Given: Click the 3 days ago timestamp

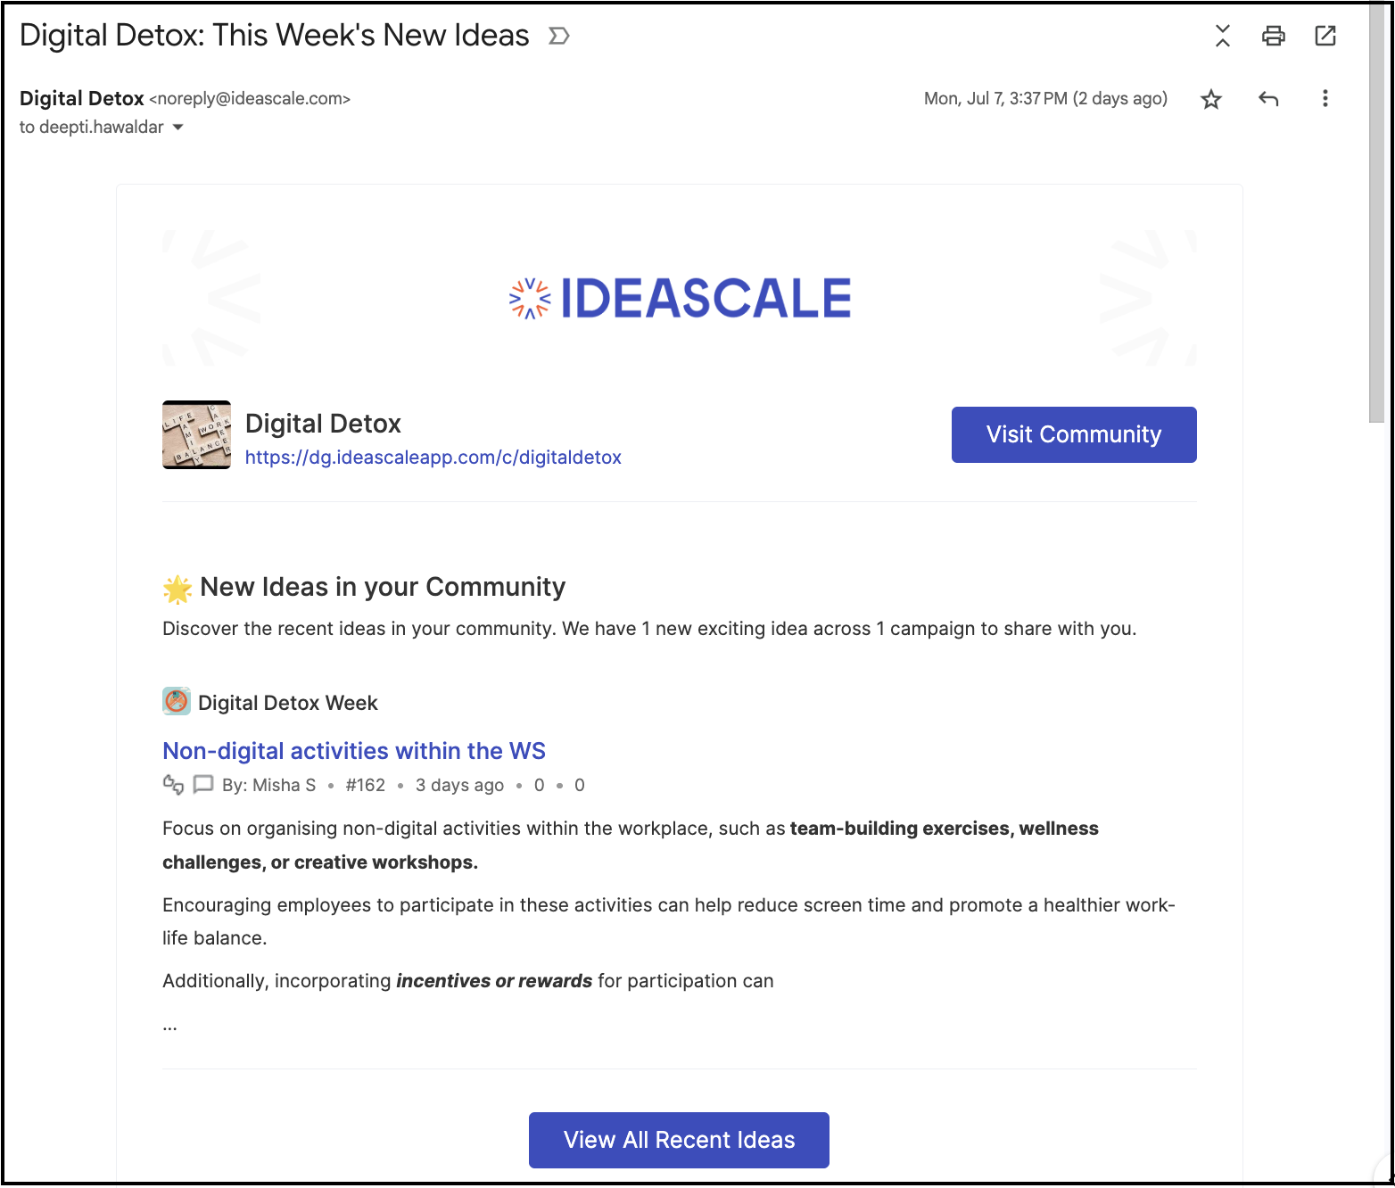Looking at the screenshot, I should click(459, 785).
